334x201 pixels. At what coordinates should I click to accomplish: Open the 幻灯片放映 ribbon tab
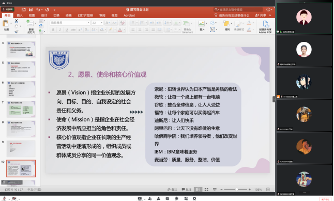click(85, 16)
